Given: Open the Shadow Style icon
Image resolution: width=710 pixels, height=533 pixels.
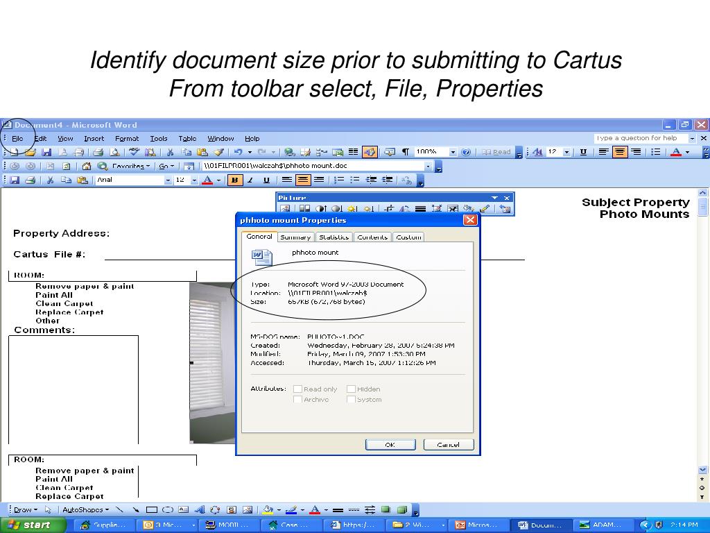Looking at the screenshot, I should pos(386,510).
